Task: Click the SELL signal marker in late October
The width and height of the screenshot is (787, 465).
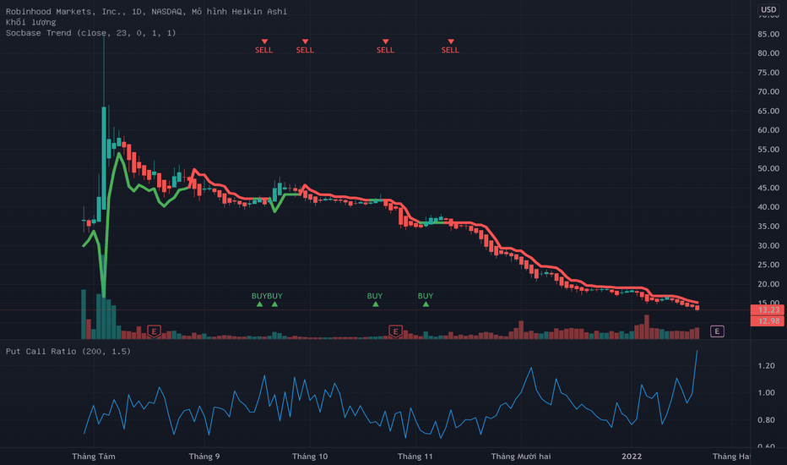Action: [x=385, y=46]
